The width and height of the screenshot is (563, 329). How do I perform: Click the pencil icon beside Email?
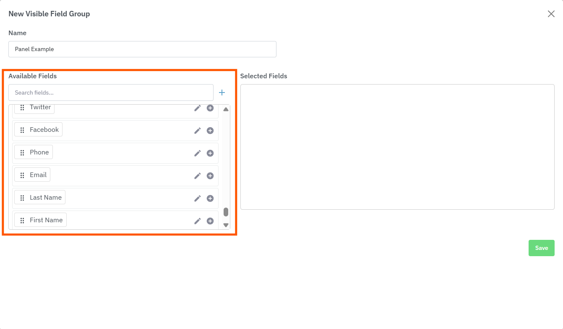point(198,176)
